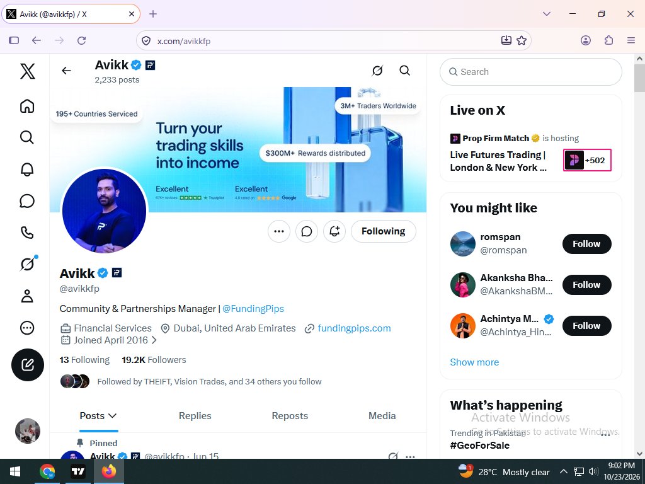Open romspan profile avatar
645x484 pixels.
point(463,244)
